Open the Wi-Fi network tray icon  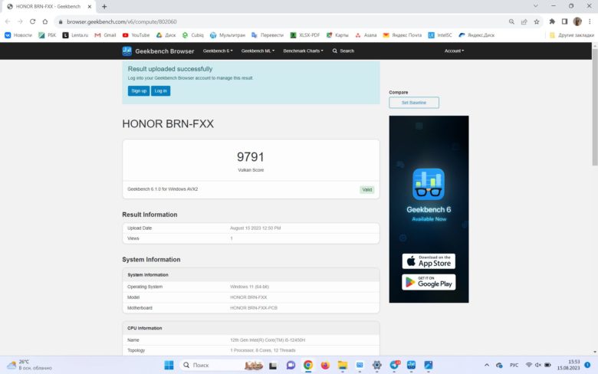[x=528, y=366]
